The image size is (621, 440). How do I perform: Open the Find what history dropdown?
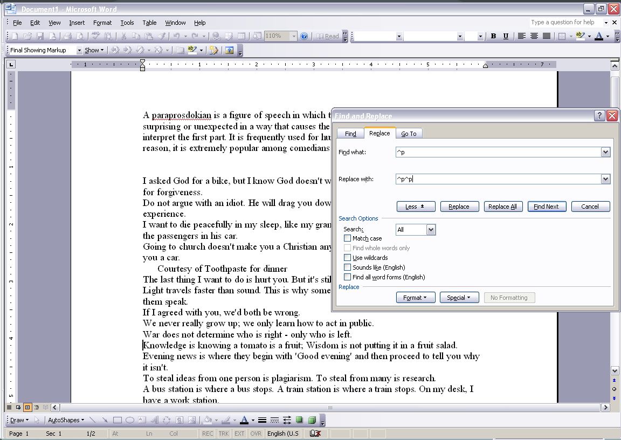point(605,152)
